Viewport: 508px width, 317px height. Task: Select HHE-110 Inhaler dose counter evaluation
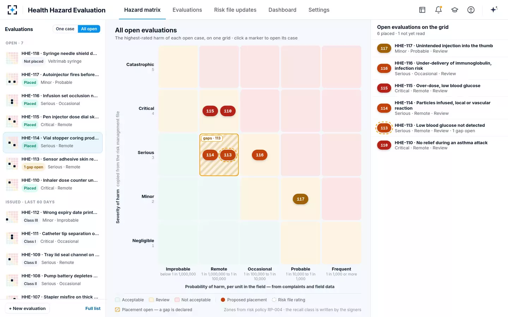[53, 185]
